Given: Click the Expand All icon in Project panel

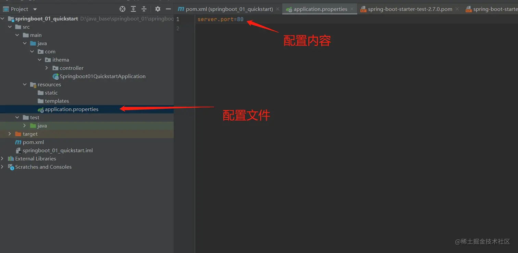Looking at the screenshot, I should click(133, 9).
